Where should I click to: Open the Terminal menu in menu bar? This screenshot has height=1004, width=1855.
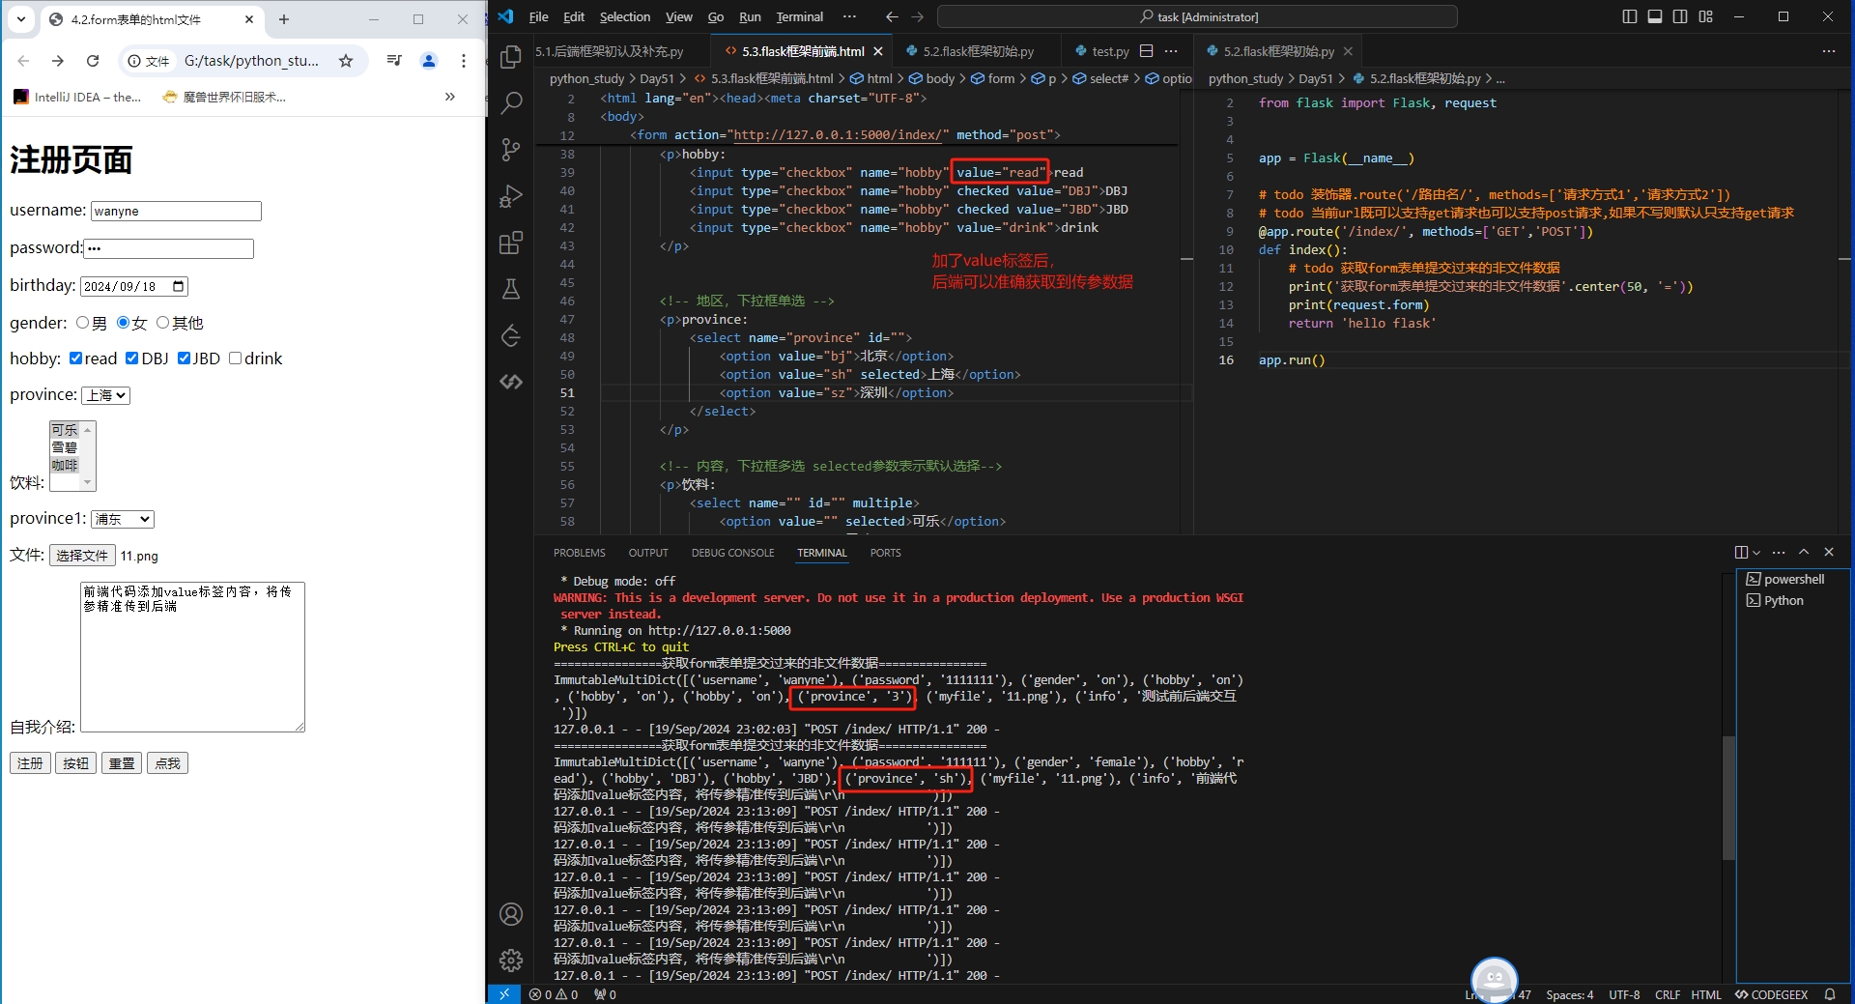coord(799,17)
